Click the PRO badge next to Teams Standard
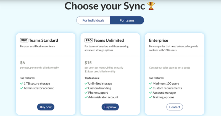 coord(24,40)
